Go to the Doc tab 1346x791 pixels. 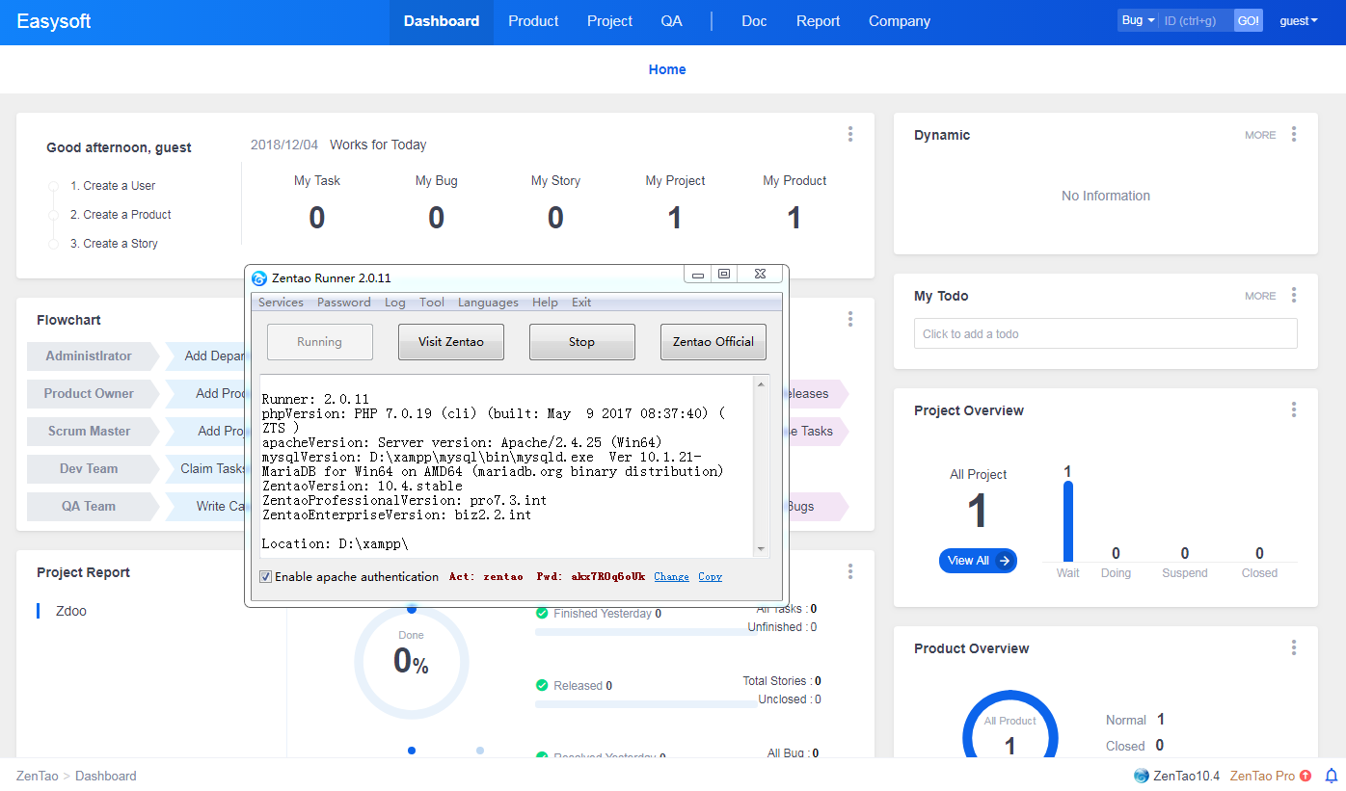pyautogui.click(x=754, y=21)
